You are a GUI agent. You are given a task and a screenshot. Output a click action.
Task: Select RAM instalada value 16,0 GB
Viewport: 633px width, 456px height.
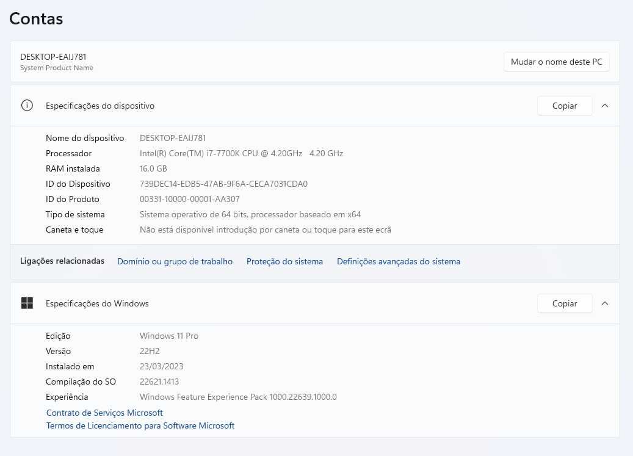click(153, 168)
